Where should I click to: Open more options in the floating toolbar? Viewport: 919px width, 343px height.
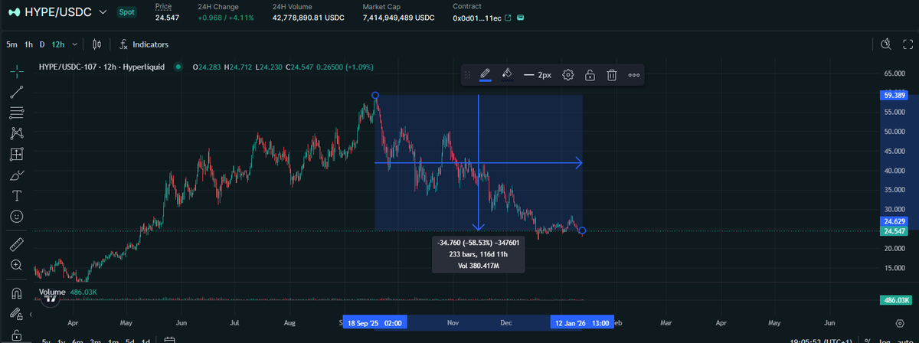tap(634, 75)
